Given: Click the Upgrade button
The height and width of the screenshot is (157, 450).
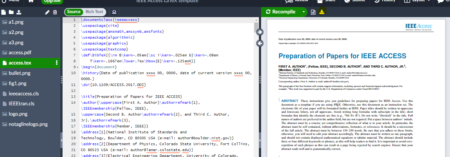Looking at the screenshot, I should [x=52, y=1].
